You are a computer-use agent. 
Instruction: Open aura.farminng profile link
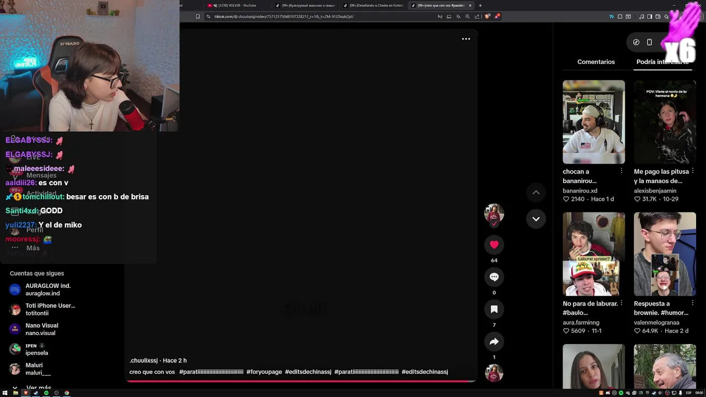pyautogui.click(x=581, y=323)
